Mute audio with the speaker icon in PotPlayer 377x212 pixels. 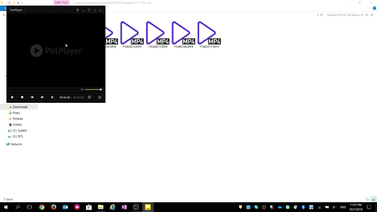point(82,89)
